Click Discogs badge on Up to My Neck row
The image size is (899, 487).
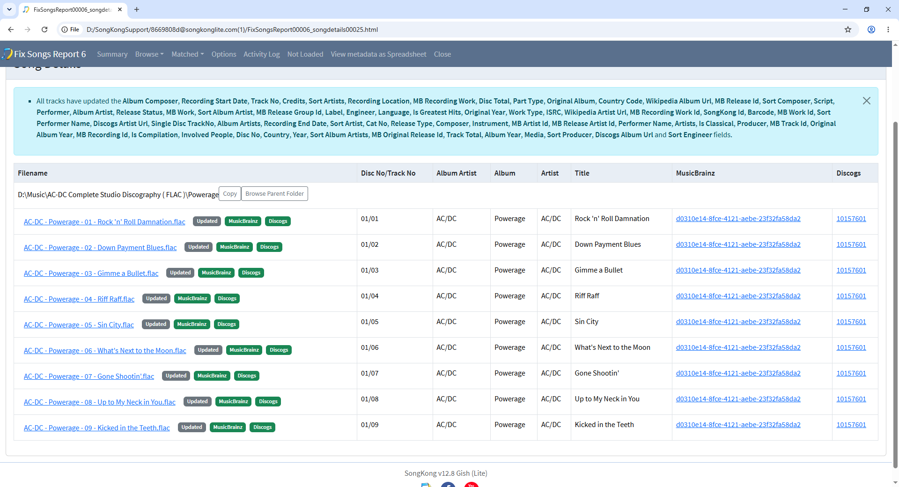(268, 402)
